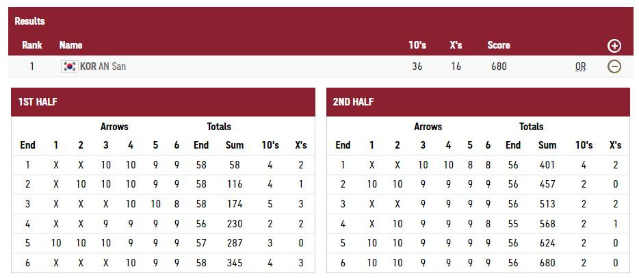
Task: Click the Arrows heading in 1st half table
Action: pyautogui.click(x=114, y=127)
